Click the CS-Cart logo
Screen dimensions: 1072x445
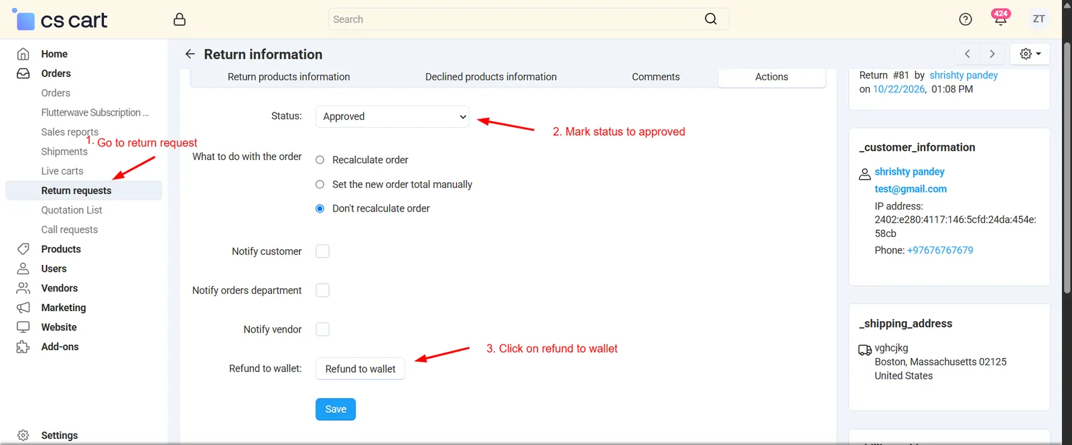coord(60,20)
